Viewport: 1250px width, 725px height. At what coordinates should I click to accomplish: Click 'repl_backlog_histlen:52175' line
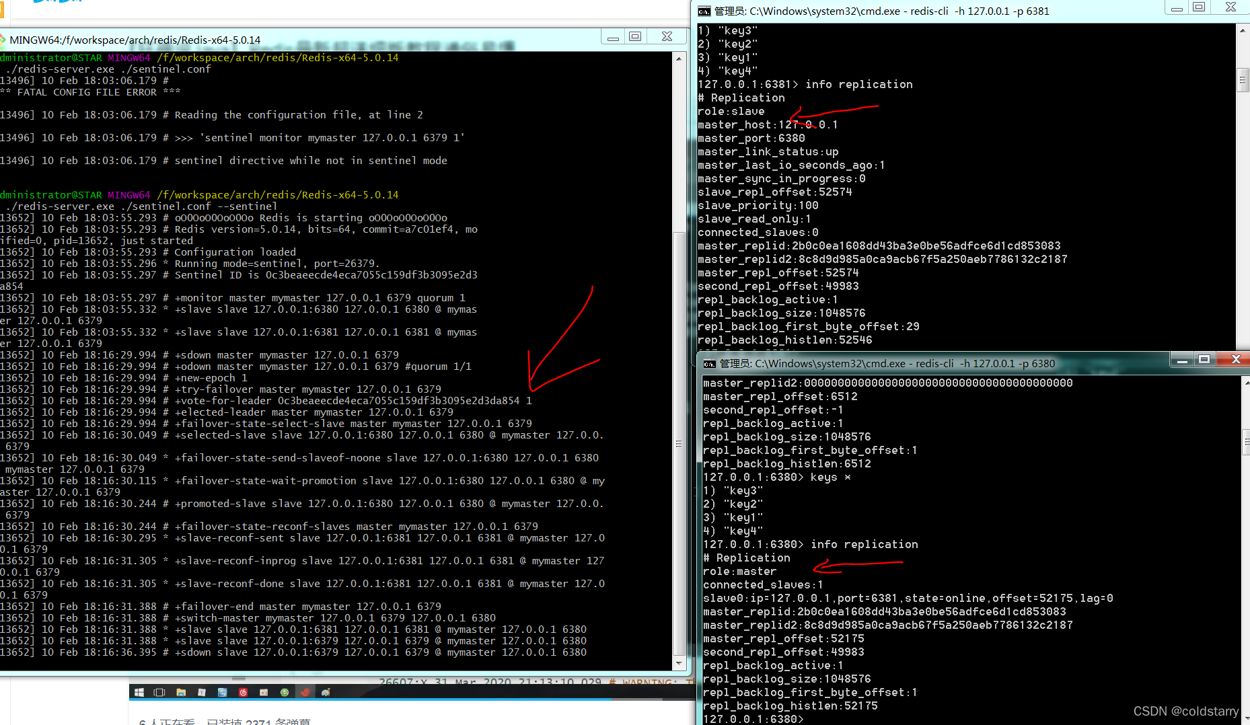tap(791, 706)
